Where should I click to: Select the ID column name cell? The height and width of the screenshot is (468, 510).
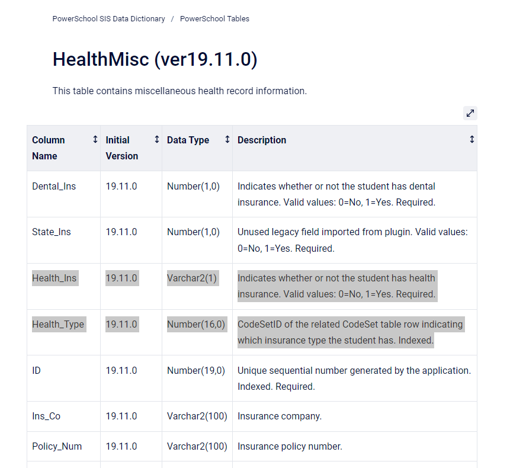pos(37,371)
